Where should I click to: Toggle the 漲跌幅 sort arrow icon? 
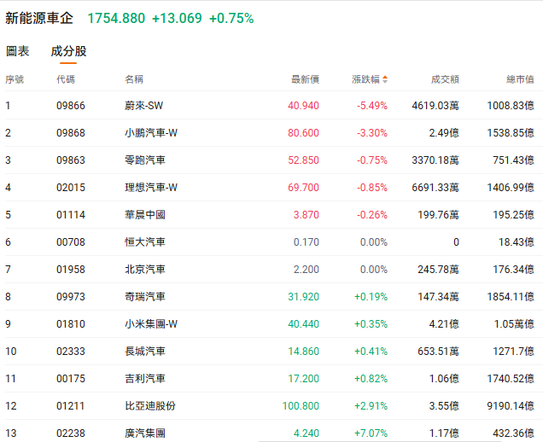click(385, 79)
